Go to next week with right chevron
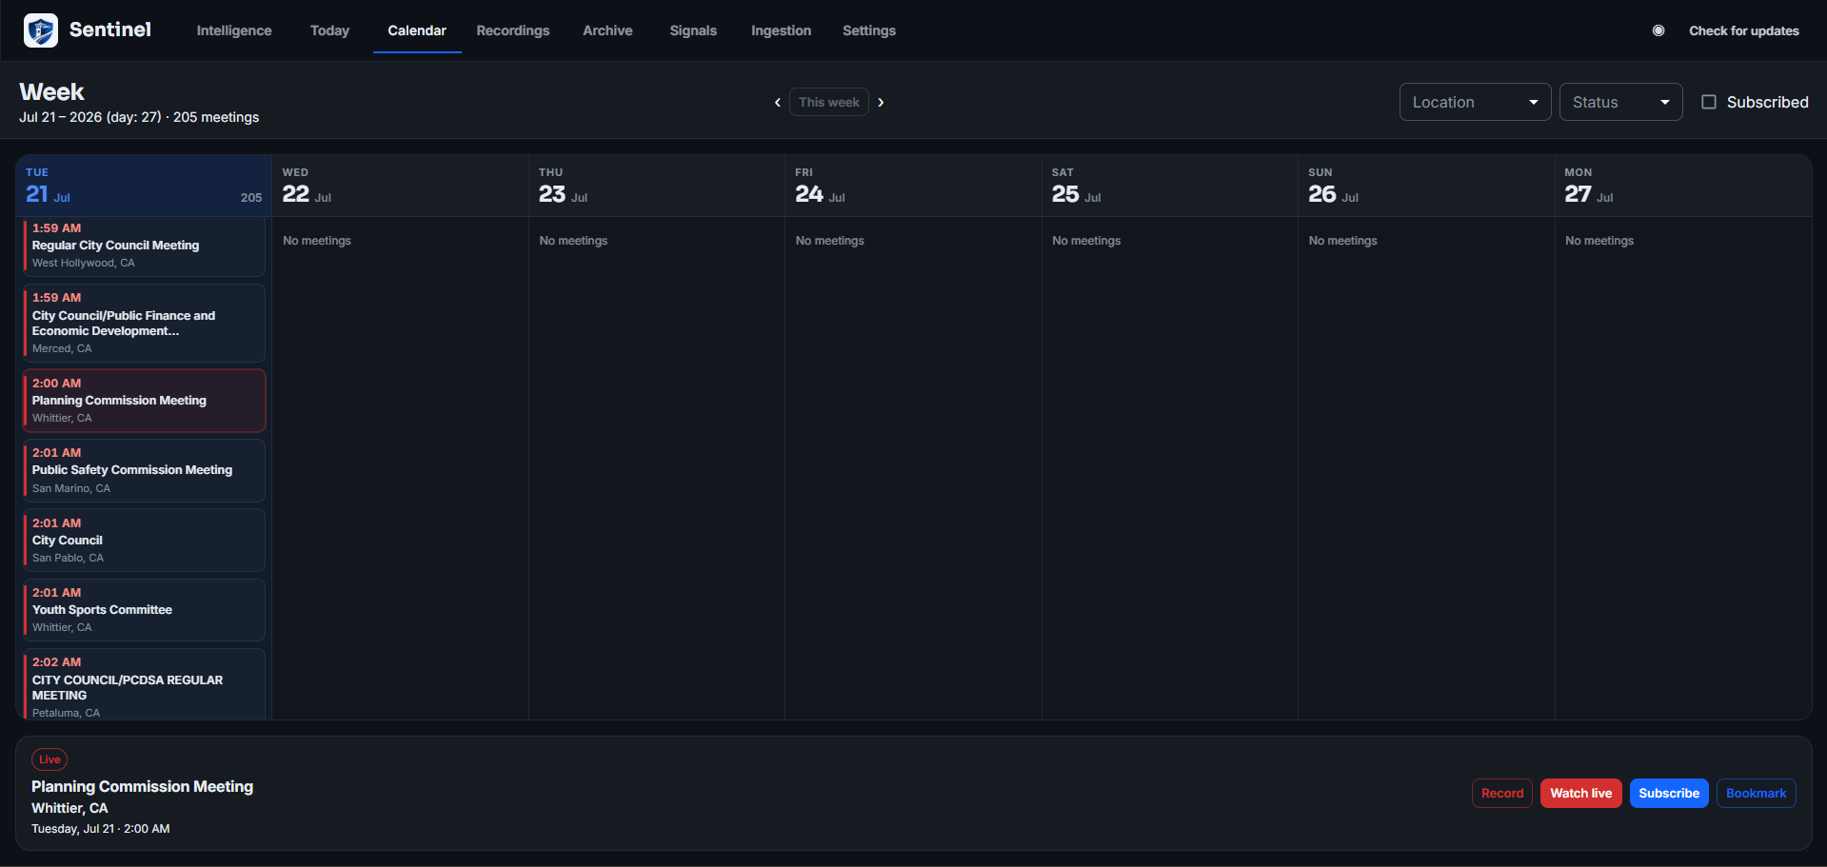This screenshot has width=1827, height=867. click(x=881, y=102)
